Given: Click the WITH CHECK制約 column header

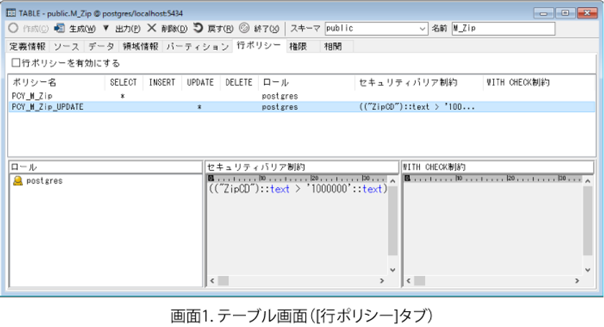Looking at the screenshot, I should click(x=539, y=83).
